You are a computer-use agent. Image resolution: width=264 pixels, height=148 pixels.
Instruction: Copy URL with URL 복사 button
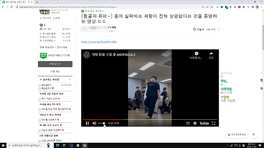tap(211, 29)
